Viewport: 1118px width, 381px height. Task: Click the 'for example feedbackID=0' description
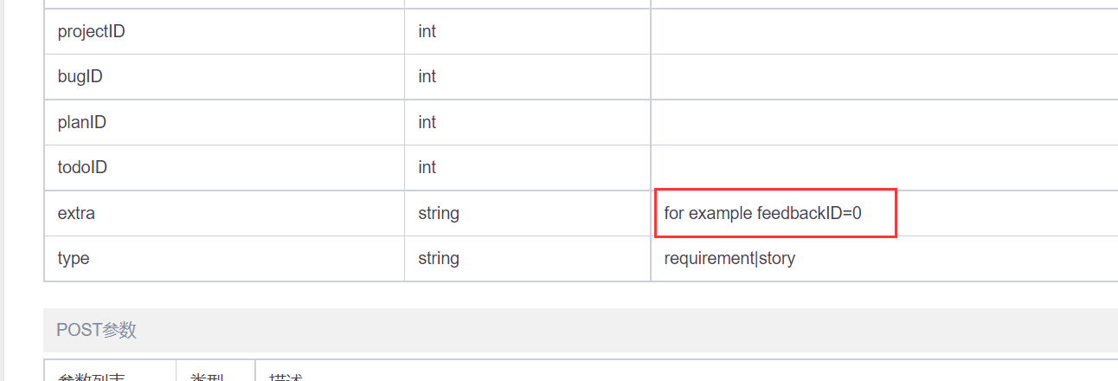tap(762, 213)
